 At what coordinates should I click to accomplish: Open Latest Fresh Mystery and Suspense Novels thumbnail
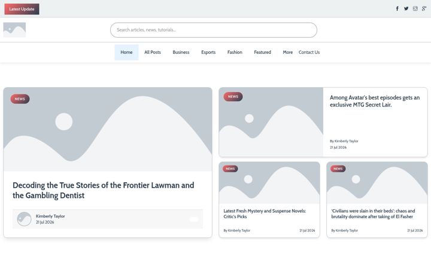coord(269,182)
